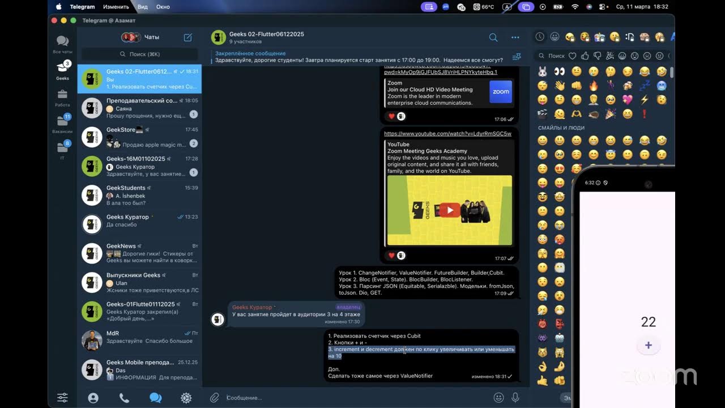Record a voice message with microphone

[x=515, y=398]
